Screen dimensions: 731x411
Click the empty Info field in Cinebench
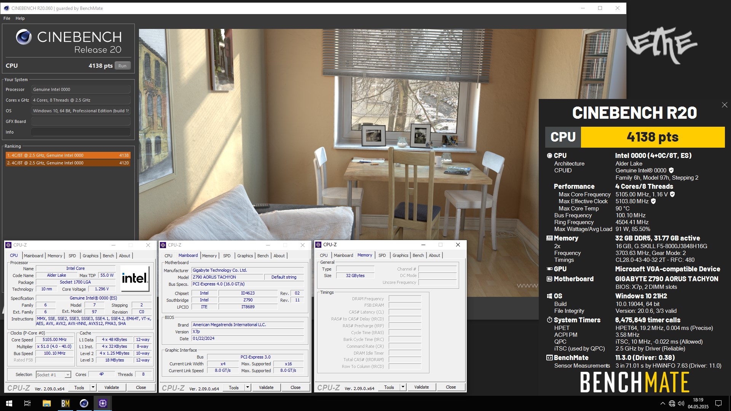click(81, 132)
